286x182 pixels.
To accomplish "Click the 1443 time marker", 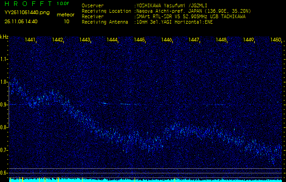I will 85,40.
